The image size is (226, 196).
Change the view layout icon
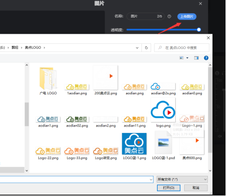click(x=182, y=58)
